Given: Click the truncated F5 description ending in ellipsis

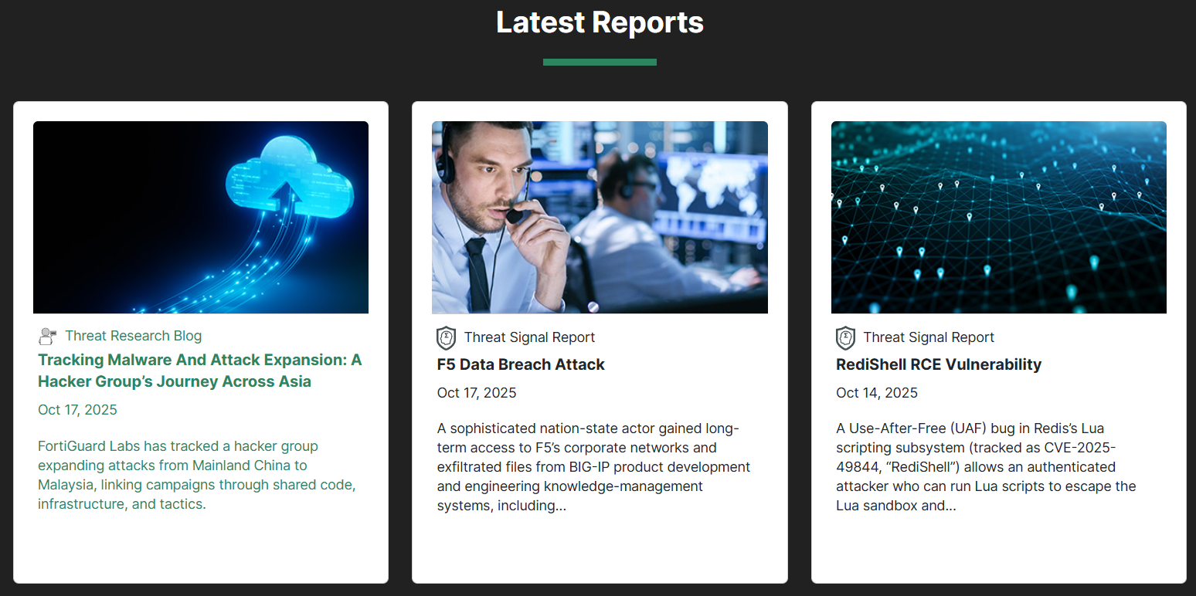Looking at the screenshot, I should click(x=593, y=466).
